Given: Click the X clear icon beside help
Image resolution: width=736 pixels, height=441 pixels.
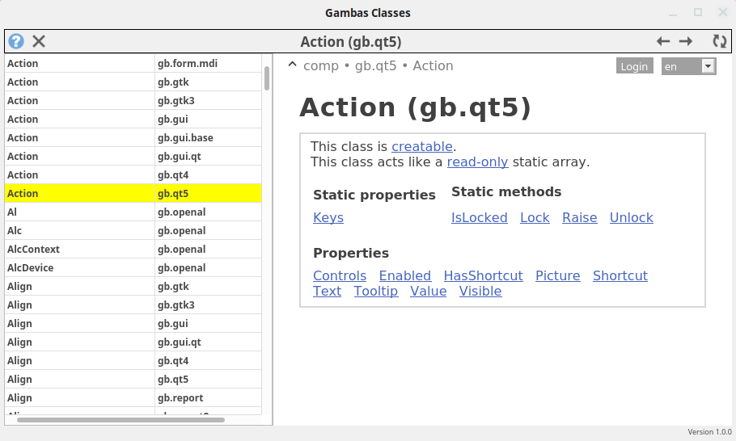Looking at the screenshot, I should (39, 41).
